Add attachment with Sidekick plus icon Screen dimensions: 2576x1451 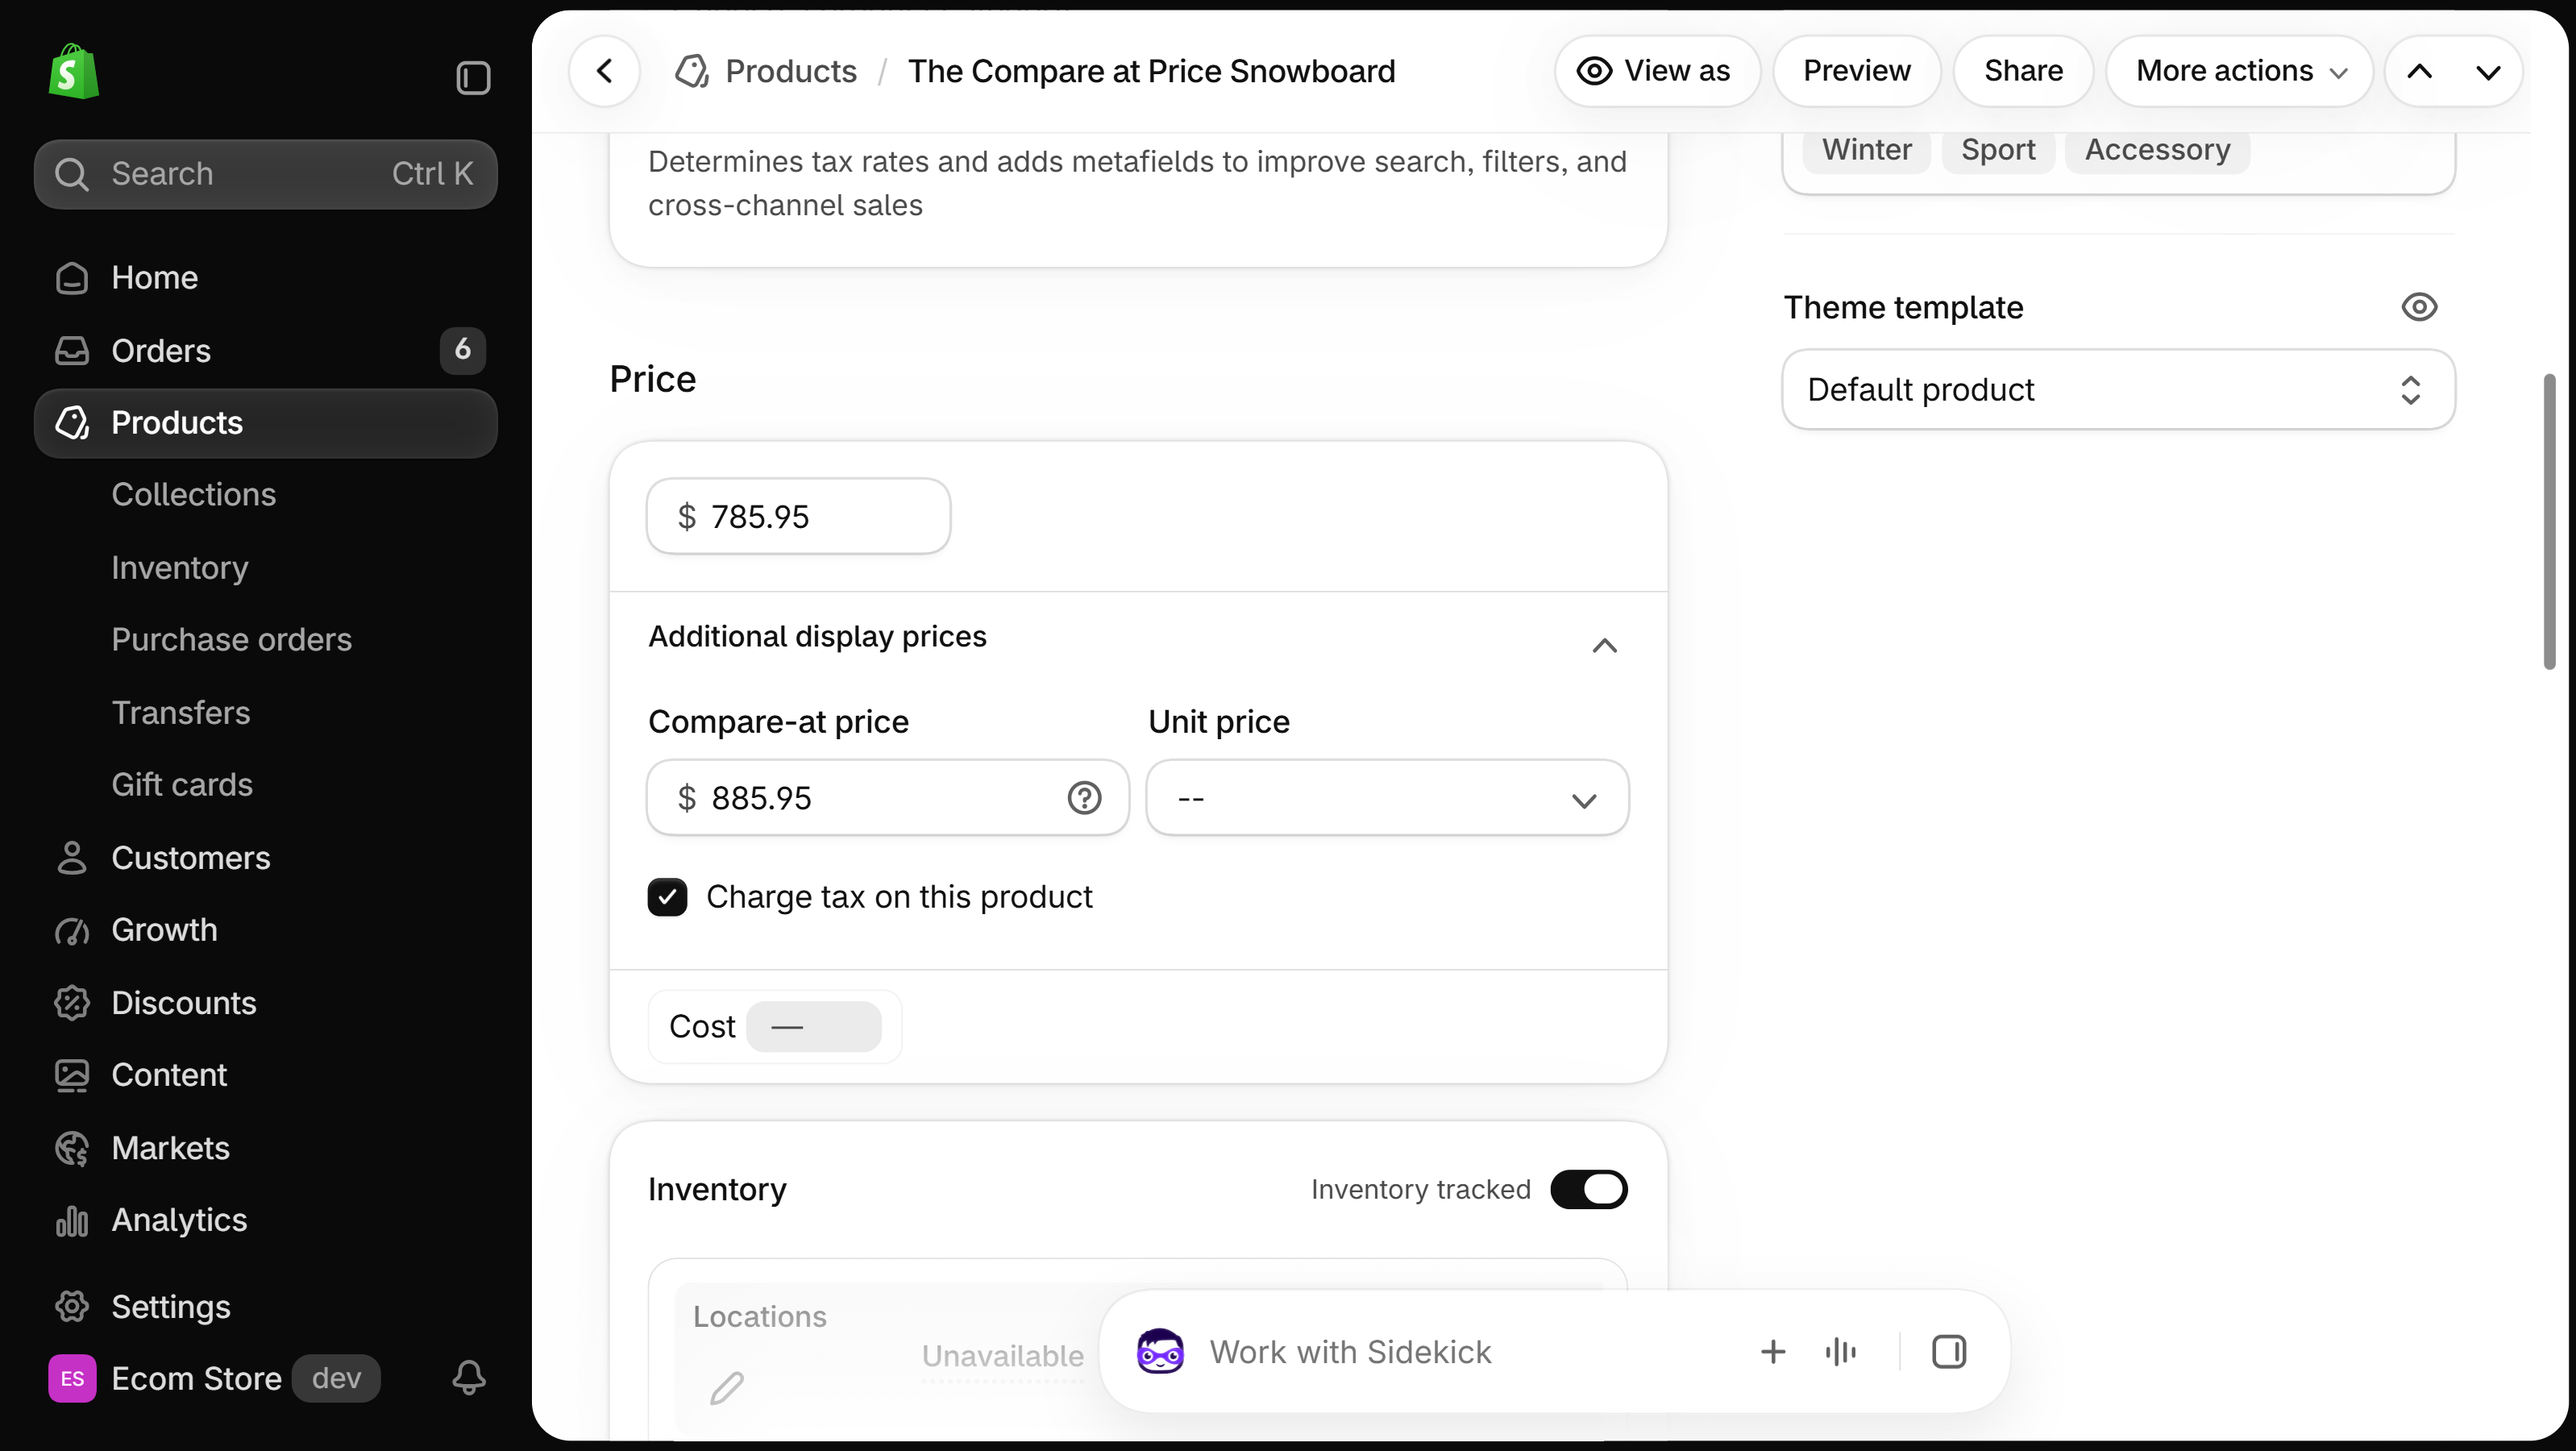coord(1773,1352)
